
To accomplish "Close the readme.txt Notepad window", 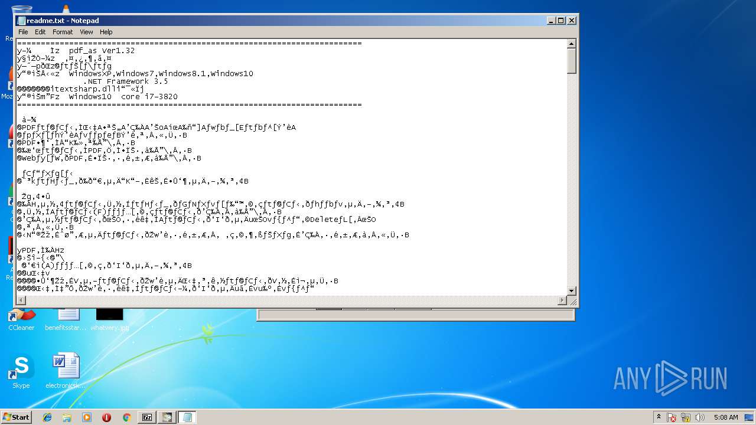I will (571, 21).
